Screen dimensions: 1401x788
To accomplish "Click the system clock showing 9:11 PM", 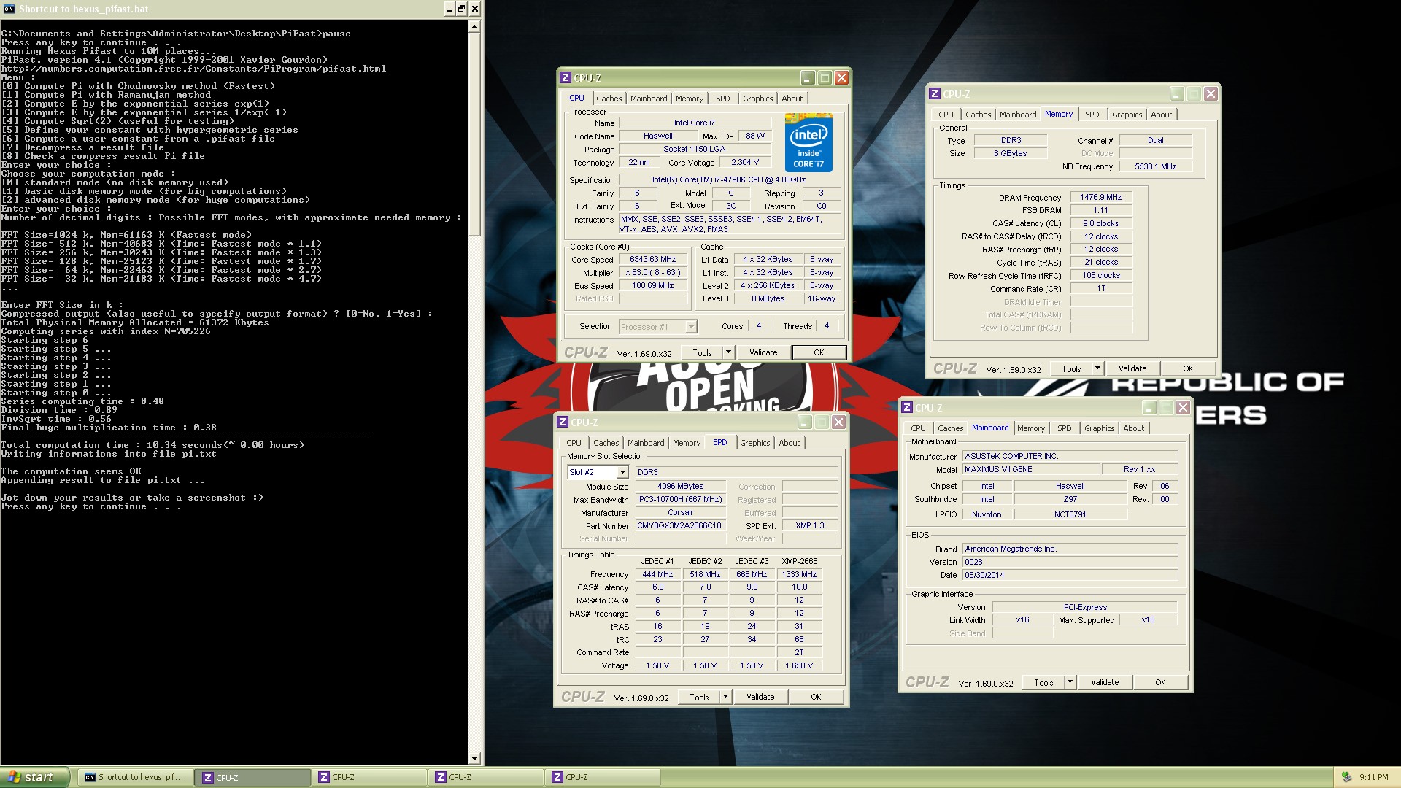I will [1374, 778].
